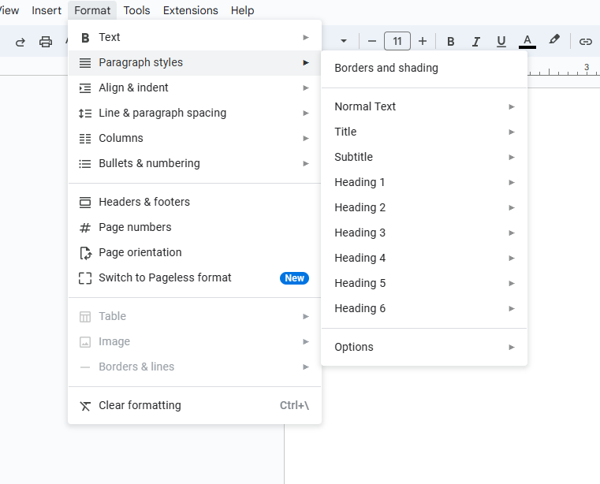Image resolution: width=600 pixels, height=484 pixels.
Task: Open the text color picker
Action: coord(527,41)
